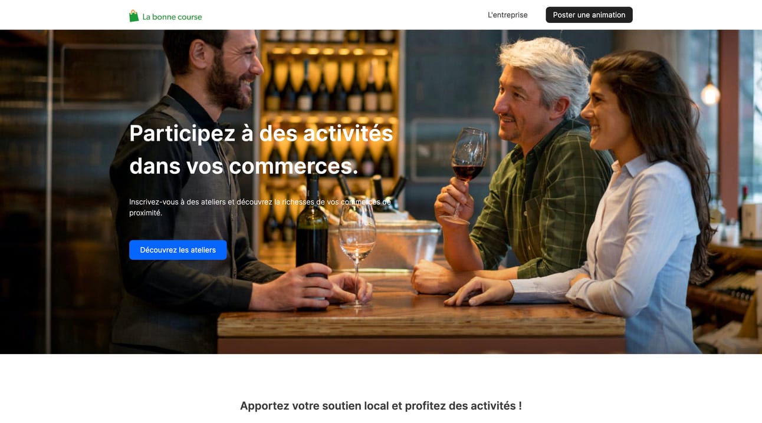The height and width of the screenshot is (423, 762).
Task: Click the Apportez votre soutien local heading
Action: tap(380, 405)
